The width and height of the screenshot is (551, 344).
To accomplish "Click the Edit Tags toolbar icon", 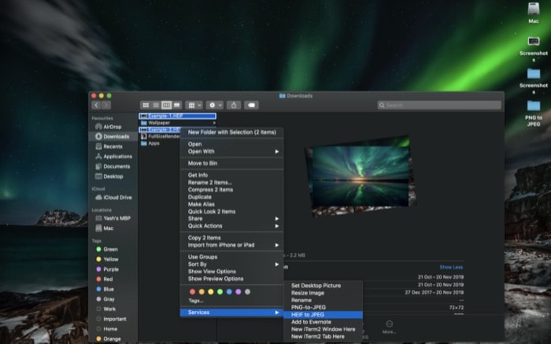I will 251,105.
